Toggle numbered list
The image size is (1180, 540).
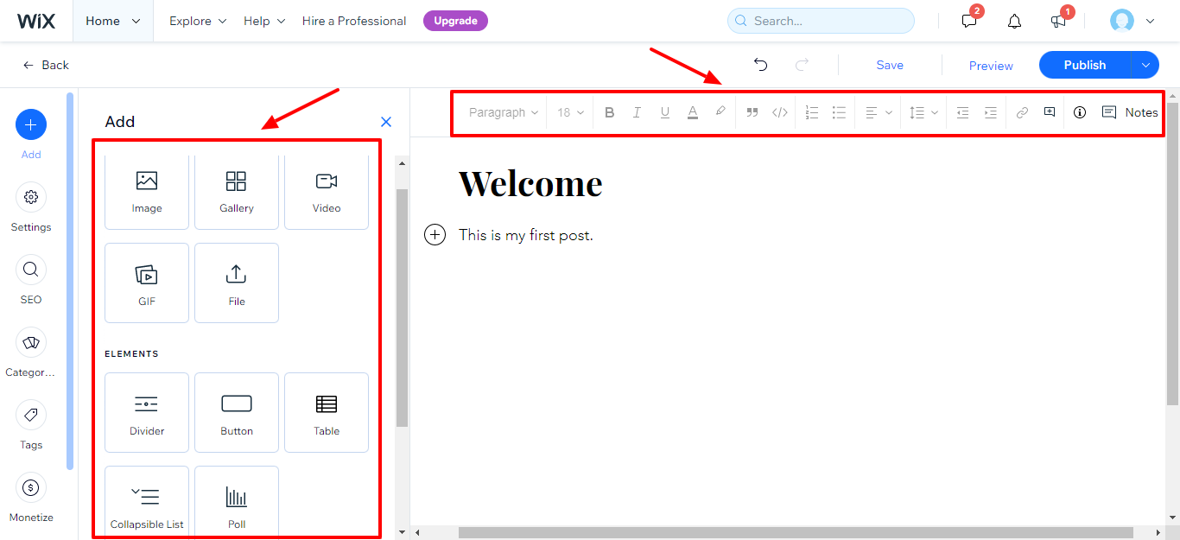811,112
